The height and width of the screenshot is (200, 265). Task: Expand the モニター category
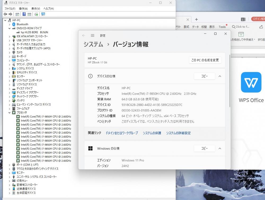click(10, 173)
